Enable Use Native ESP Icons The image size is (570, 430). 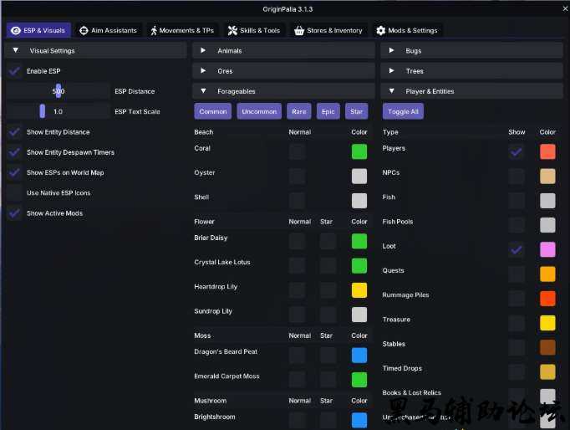(x=14, y=192)
